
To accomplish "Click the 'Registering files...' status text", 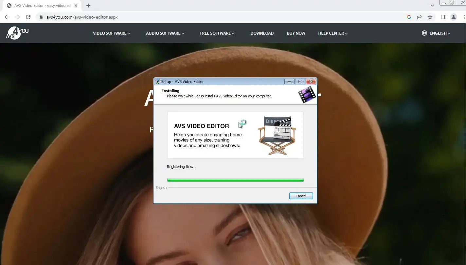I will pos(181,167).
